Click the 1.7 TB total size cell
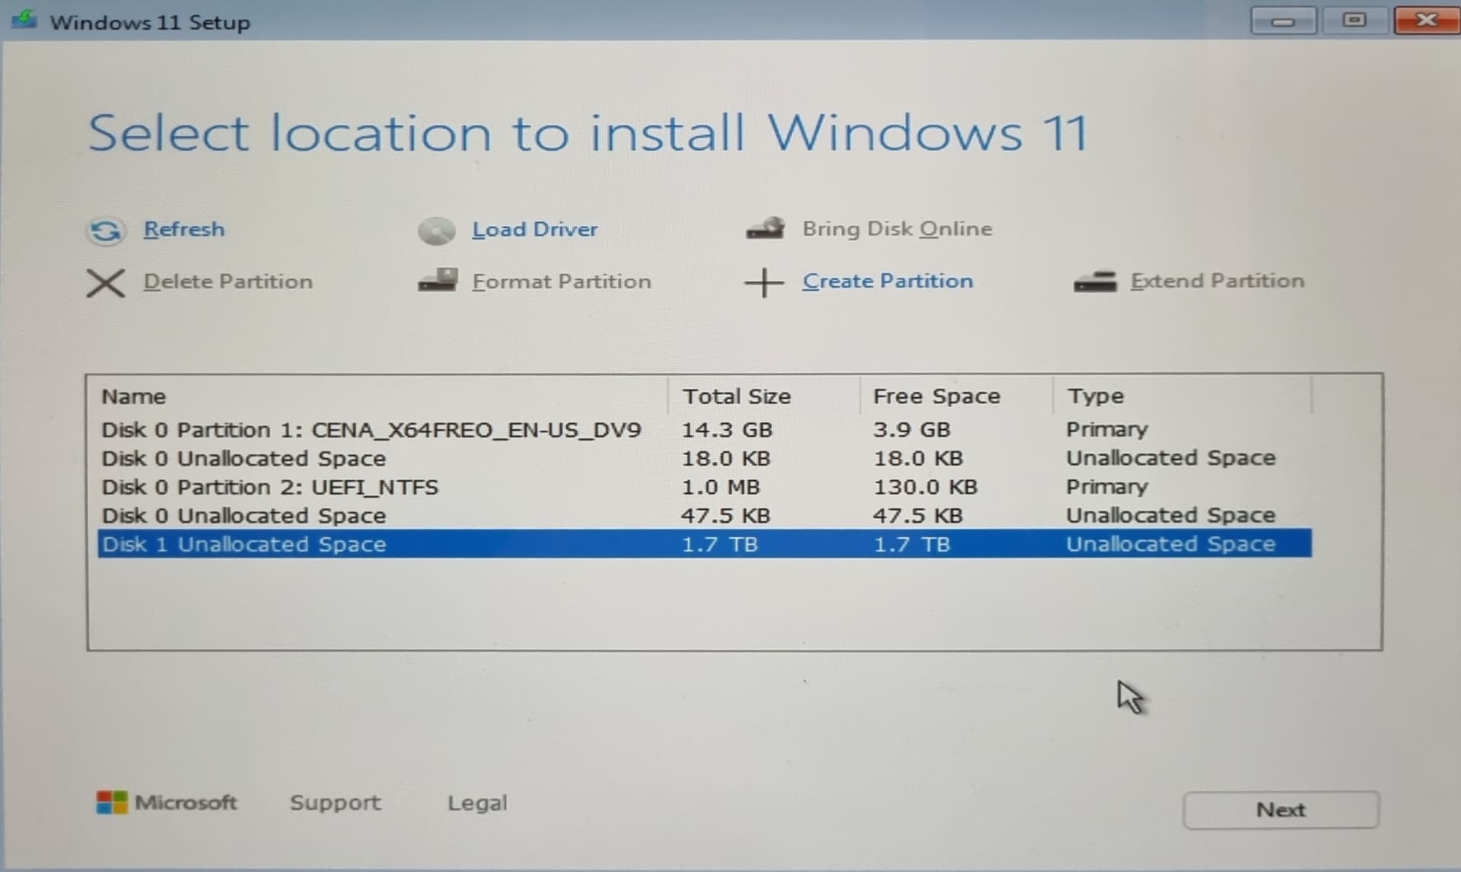This screenshot has width=1461, height=872. [719, 545]
